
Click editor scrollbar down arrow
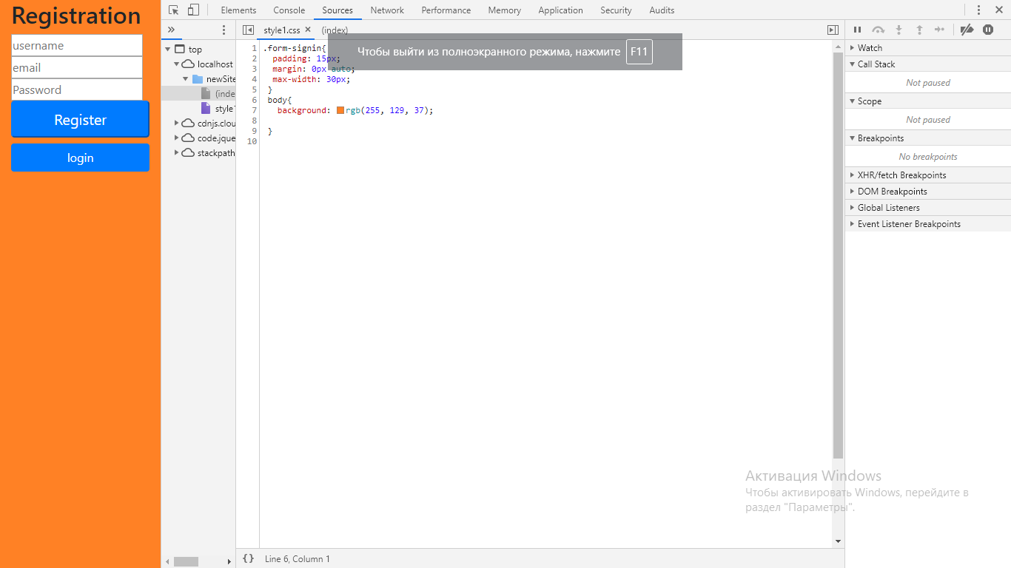point(838,541)
